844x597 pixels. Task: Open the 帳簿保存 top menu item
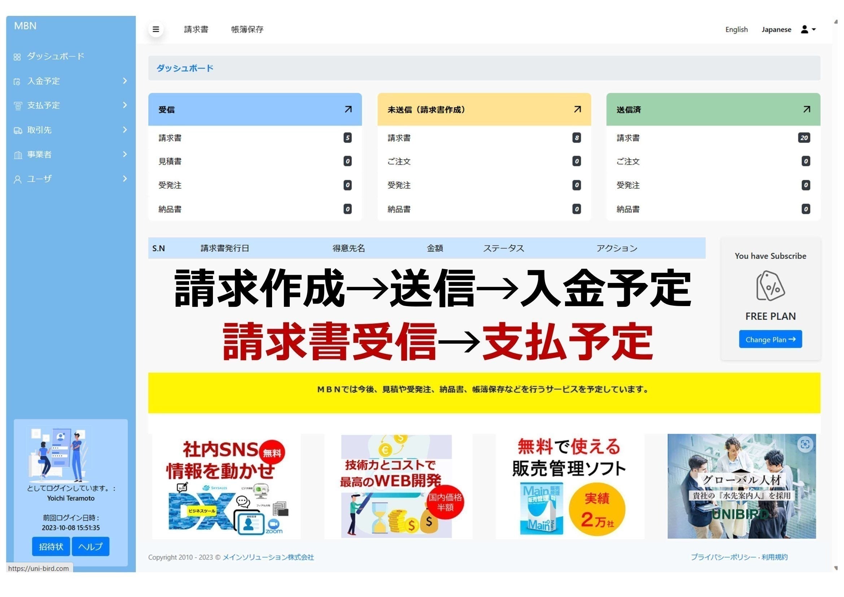pyautogui.click(x=247, y=29)
